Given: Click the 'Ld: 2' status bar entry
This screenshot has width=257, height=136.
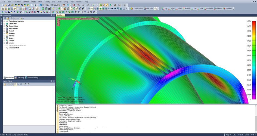Looking at the screenshot, I should point(234,135).
